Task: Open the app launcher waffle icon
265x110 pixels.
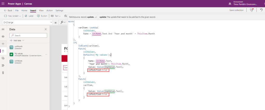Action: click(x=3, y=4)
